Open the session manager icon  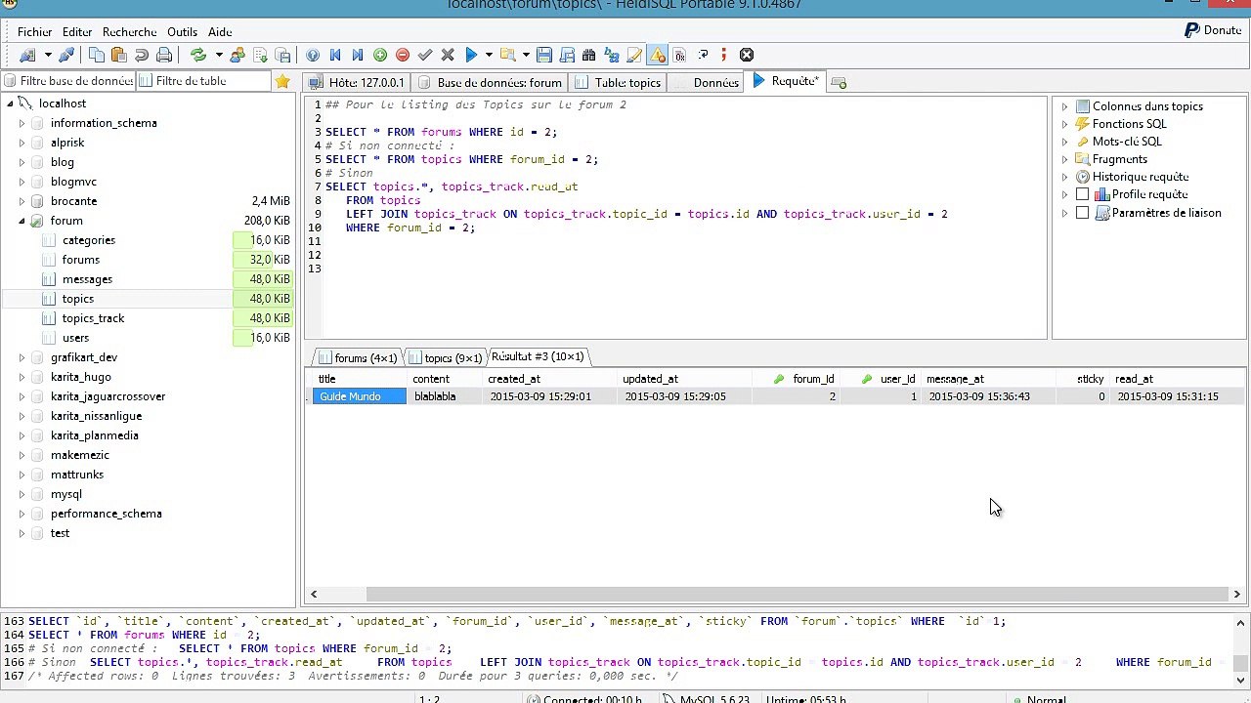[x=27, y=55]
